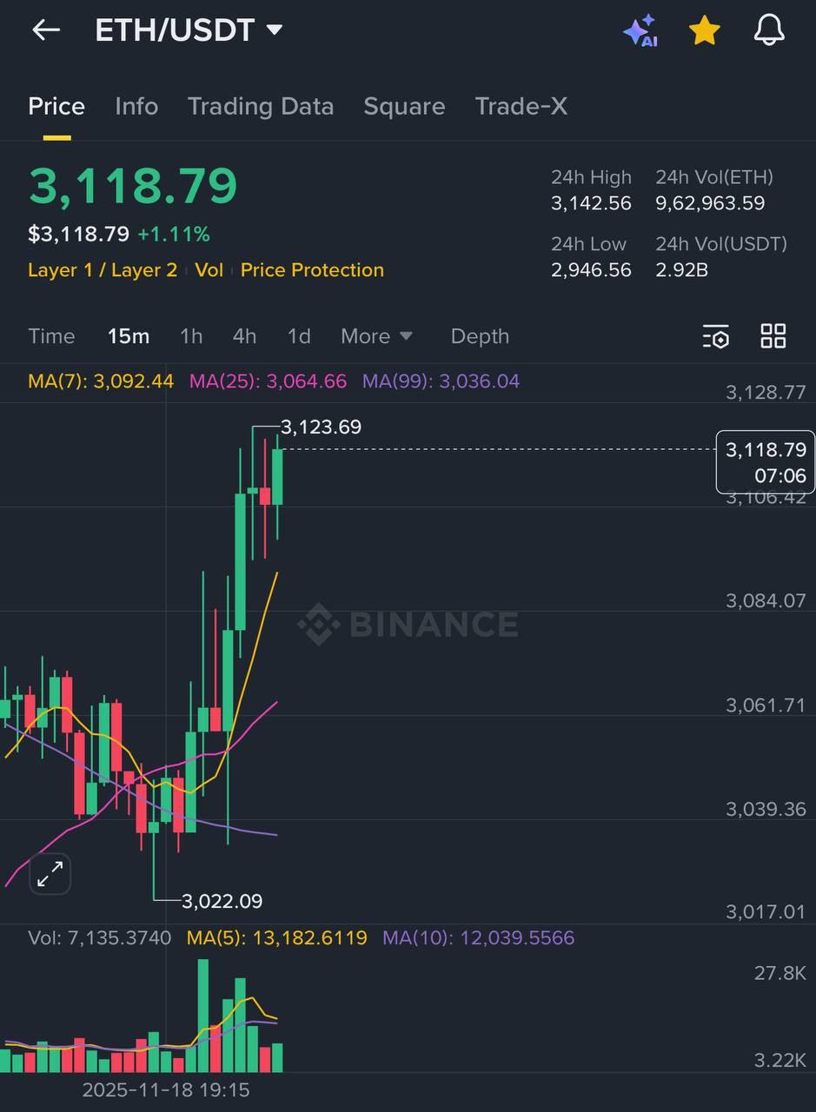The width and height of the screenshot is (816, 1112).
Task: Switch to the 1d chart interval
Action: click(299, 336)
